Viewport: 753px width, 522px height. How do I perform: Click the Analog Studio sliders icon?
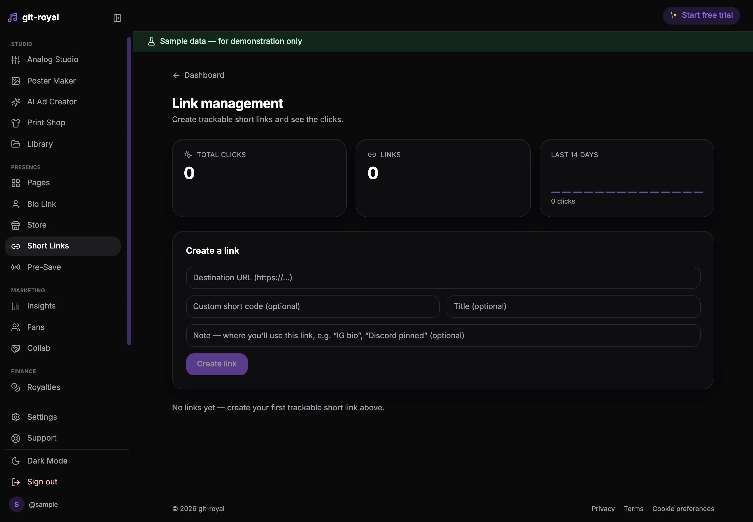(x=16, y=60)
